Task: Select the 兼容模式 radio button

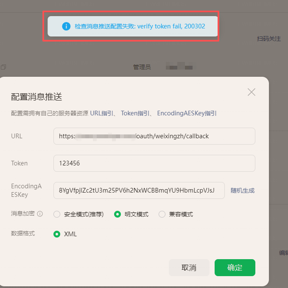Action: click(x=162, y=214)
